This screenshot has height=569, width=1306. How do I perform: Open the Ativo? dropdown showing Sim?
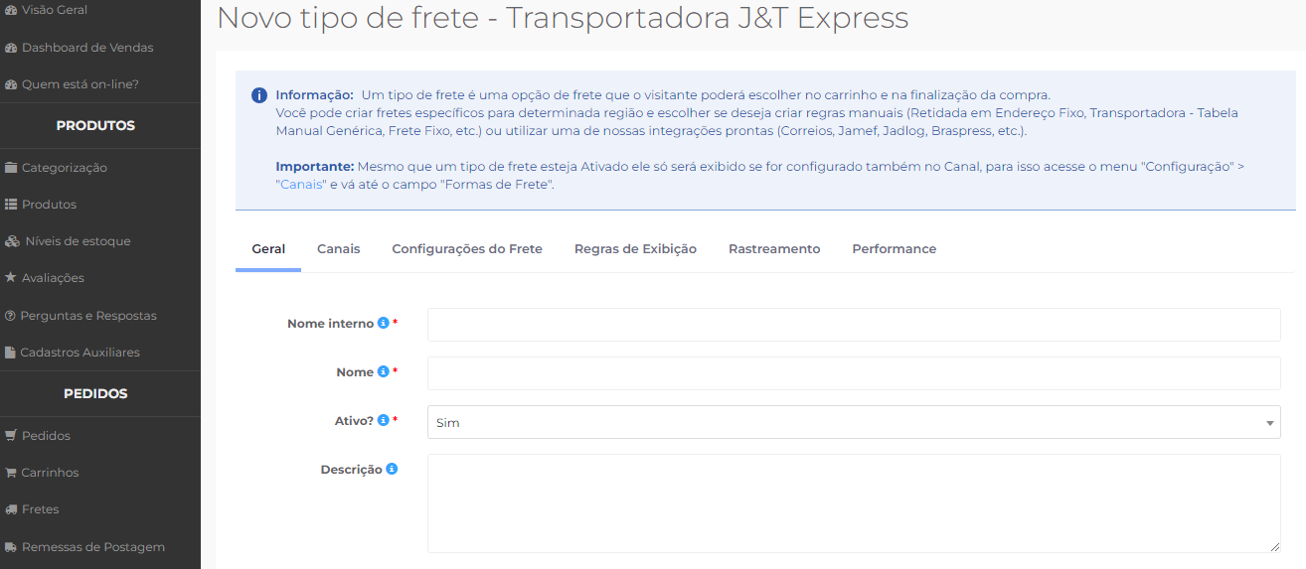point(854,422)
